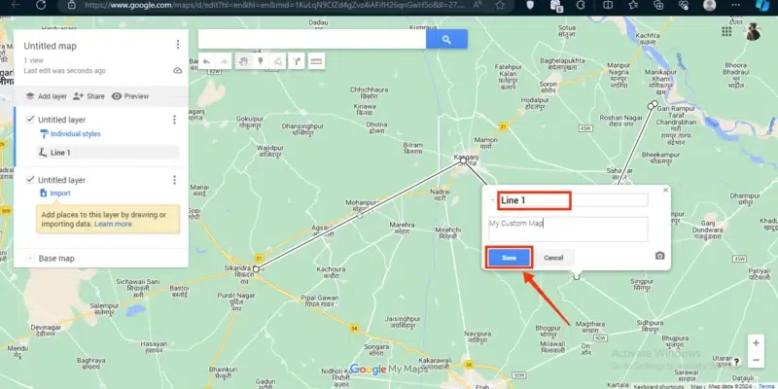Click the camera add-image icon in dialog
This screenshot has height=389, width=778.
click(660, 256)
